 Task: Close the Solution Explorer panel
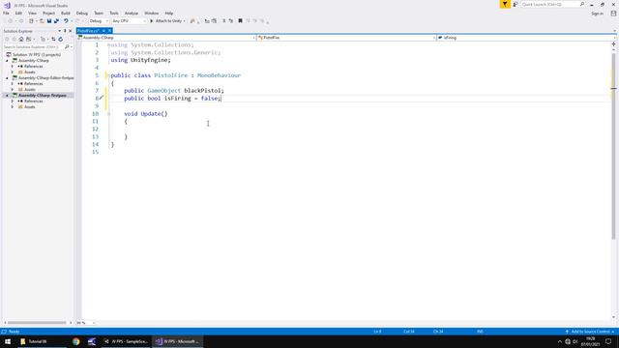coord(71,31)
